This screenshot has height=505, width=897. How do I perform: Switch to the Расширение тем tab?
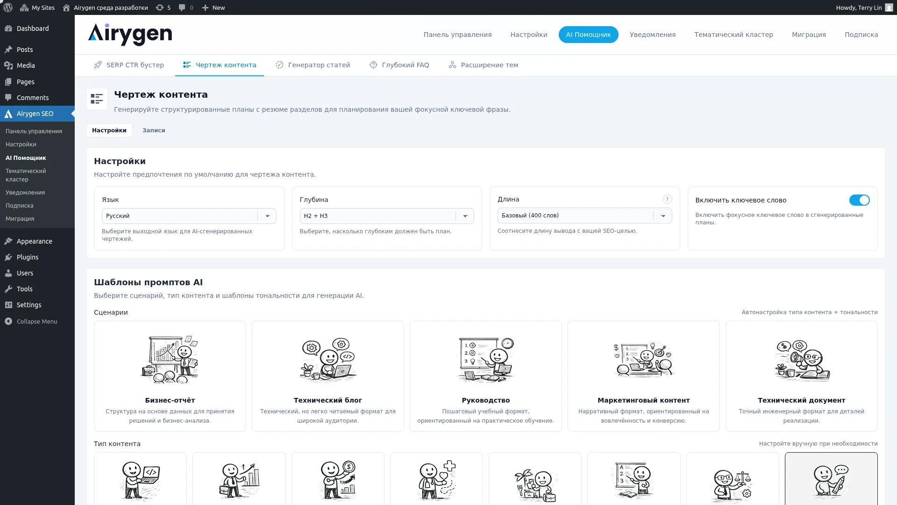[x=484, y=65]
